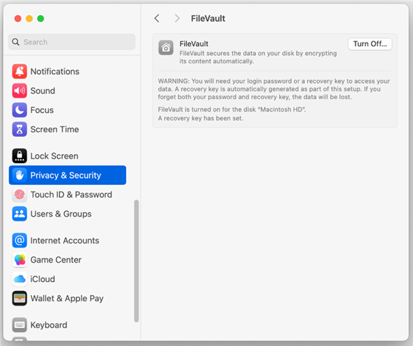
Task: Select Privacy & Security label
Action: 65,175
